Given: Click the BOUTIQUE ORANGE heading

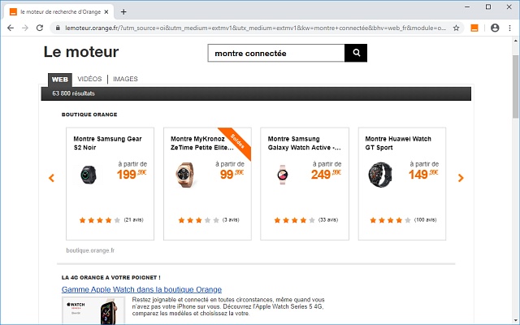Looking at the screenshot, I should coord(89,115).
